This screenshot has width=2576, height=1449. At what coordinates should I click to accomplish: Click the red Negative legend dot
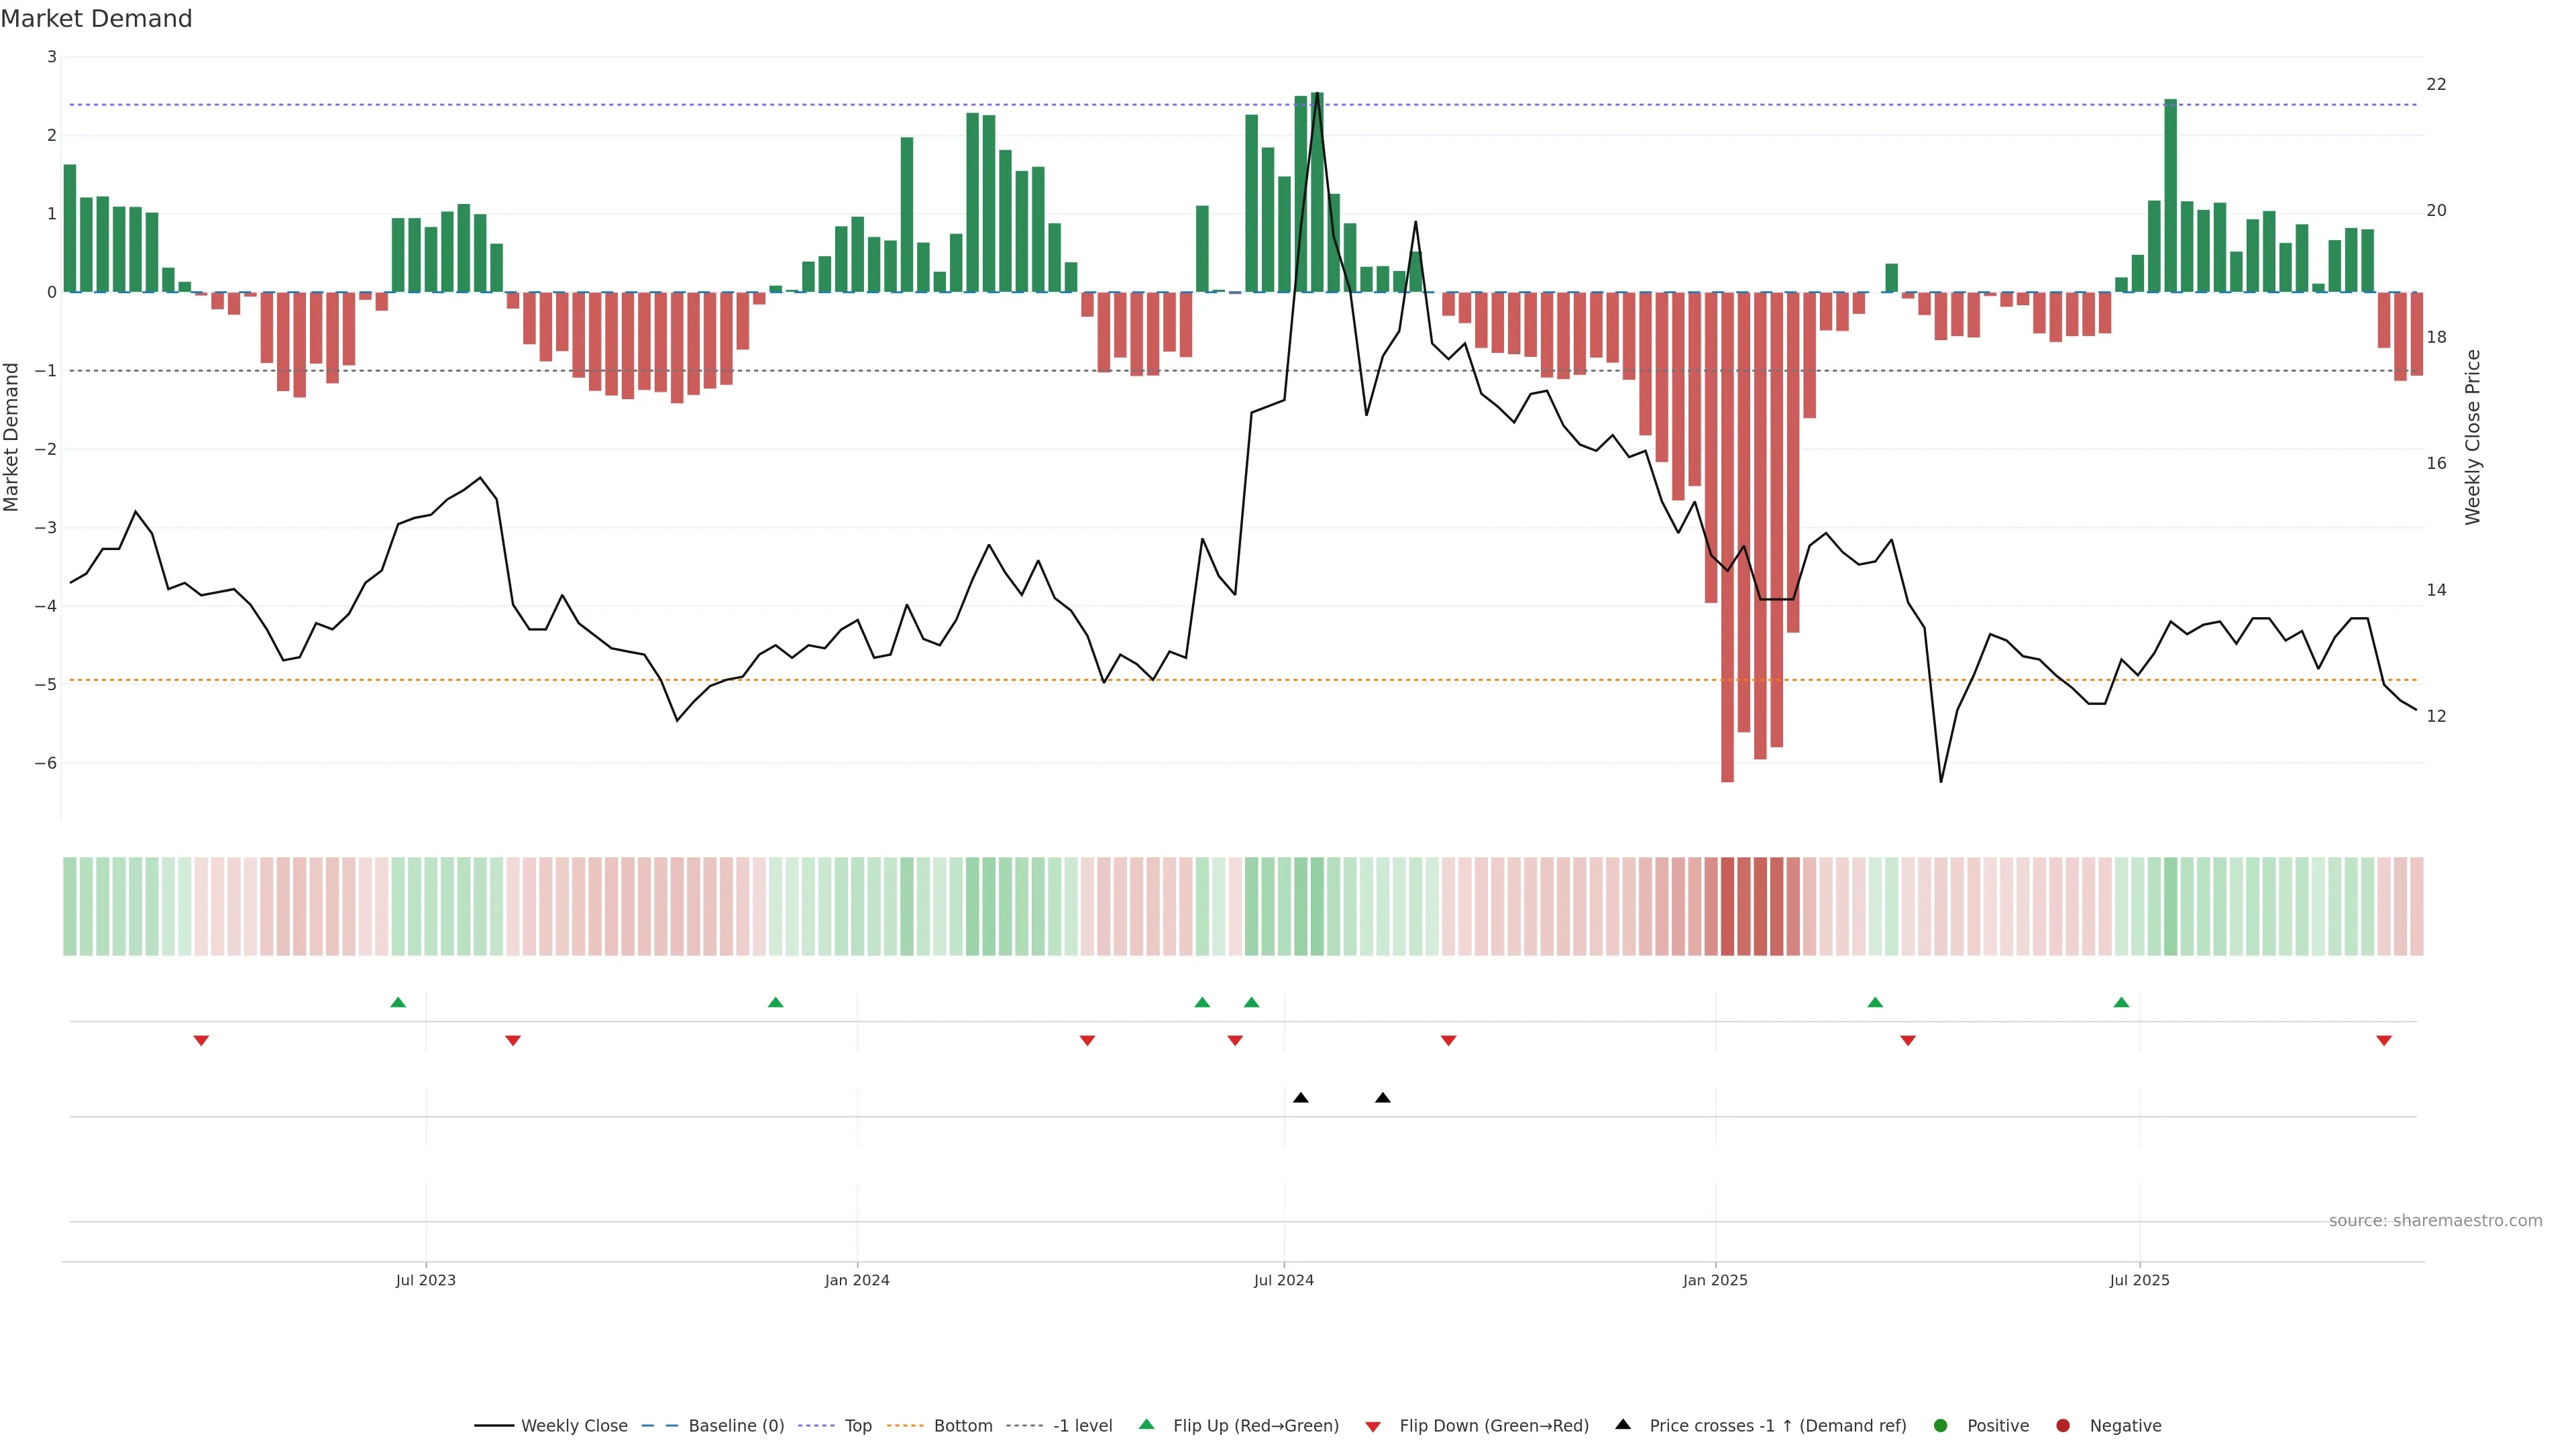[x=2063, y=1426]
